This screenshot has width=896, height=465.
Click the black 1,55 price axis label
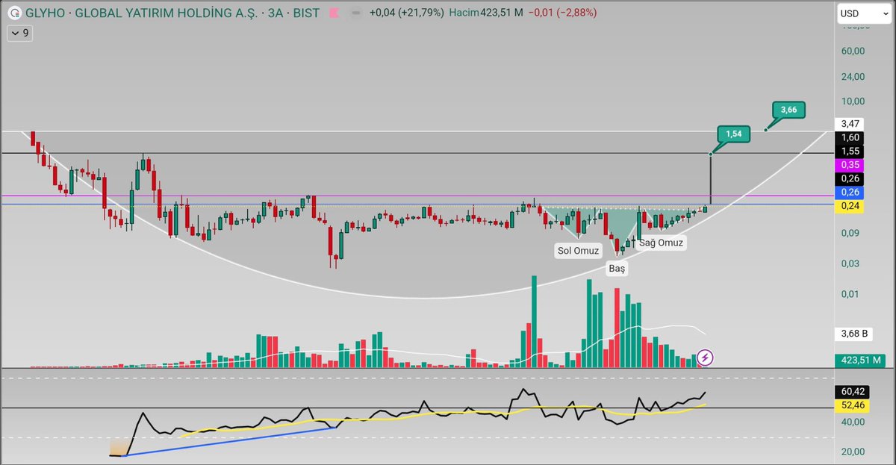[850, 151]
